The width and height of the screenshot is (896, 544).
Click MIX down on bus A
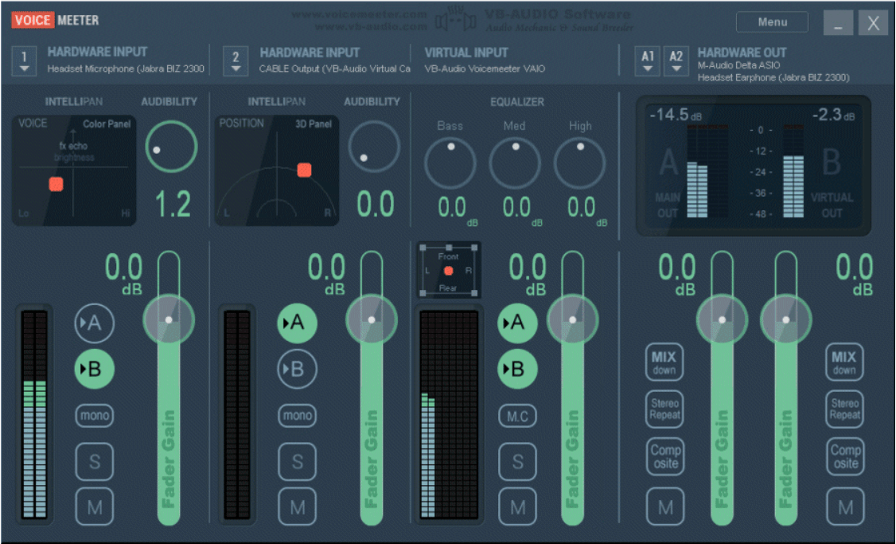[x=664, y=362]
